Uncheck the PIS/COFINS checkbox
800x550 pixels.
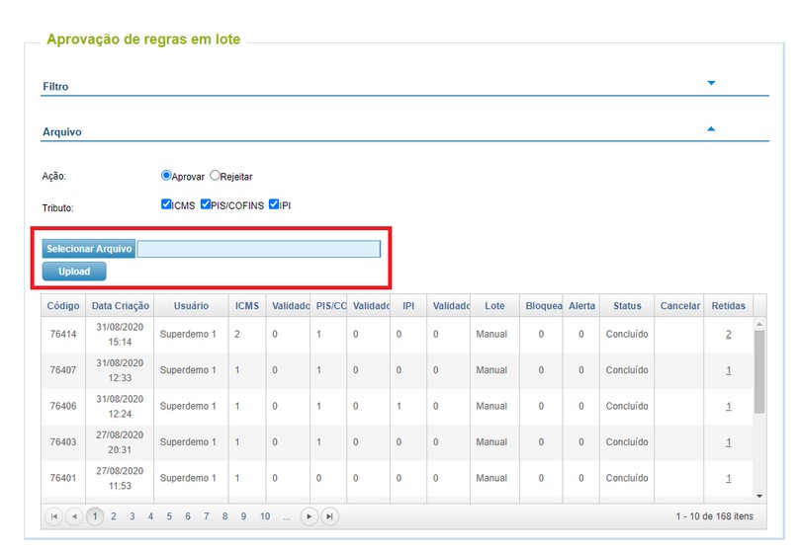[205, 204]
